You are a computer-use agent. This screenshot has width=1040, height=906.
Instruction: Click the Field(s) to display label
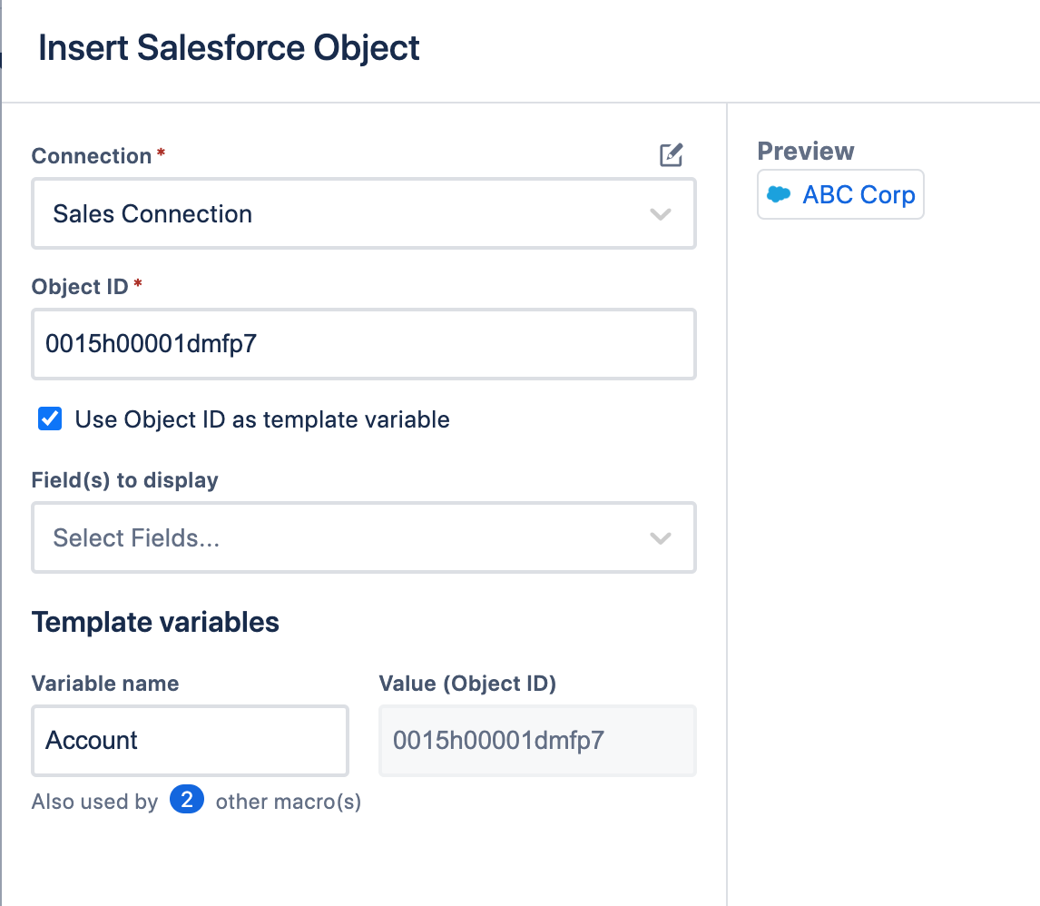124,480
